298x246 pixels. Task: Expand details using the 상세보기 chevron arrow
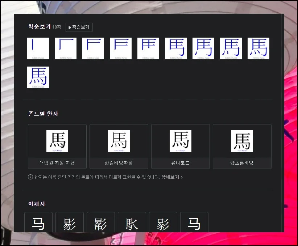(x=182, y=177)
